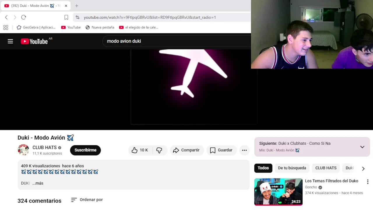Click the address bar URL
Viewport: 373px width, 210px height.
pos(150,17)
